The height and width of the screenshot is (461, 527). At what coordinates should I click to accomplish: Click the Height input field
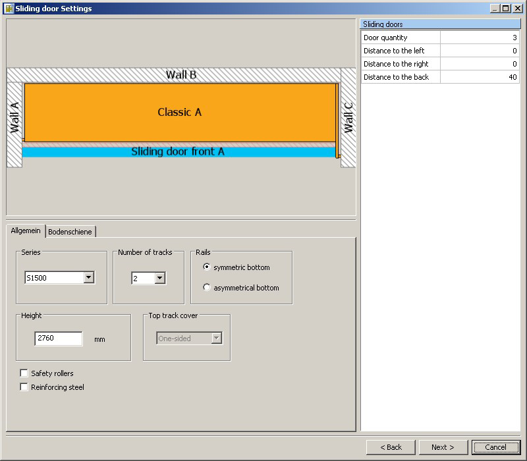pos(59,339)
